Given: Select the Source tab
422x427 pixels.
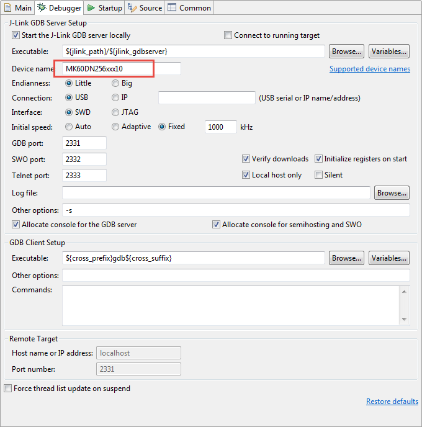Looking at the screenshot, I should click(145, 8).
